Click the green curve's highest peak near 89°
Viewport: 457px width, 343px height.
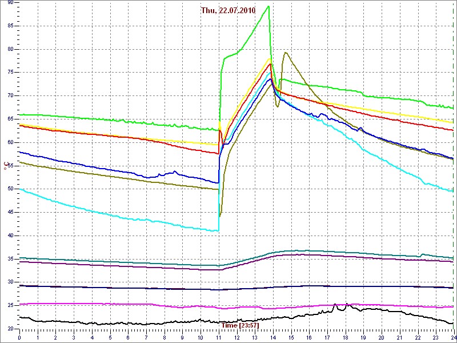coord(268,6)
